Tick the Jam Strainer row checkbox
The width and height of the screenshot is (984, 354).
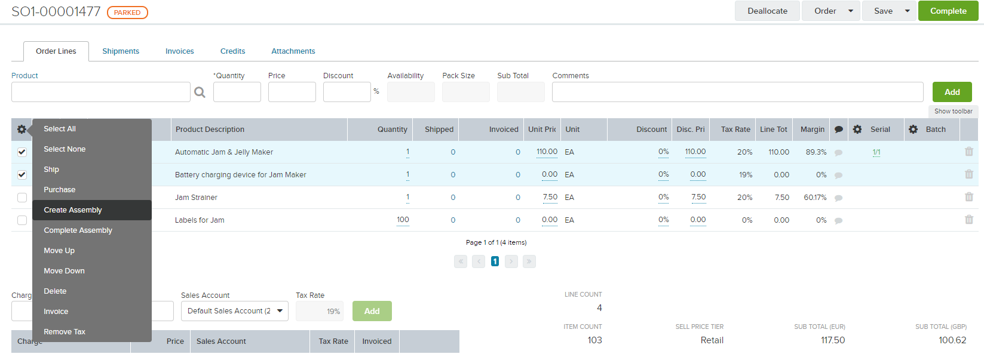tap(22, 198)
